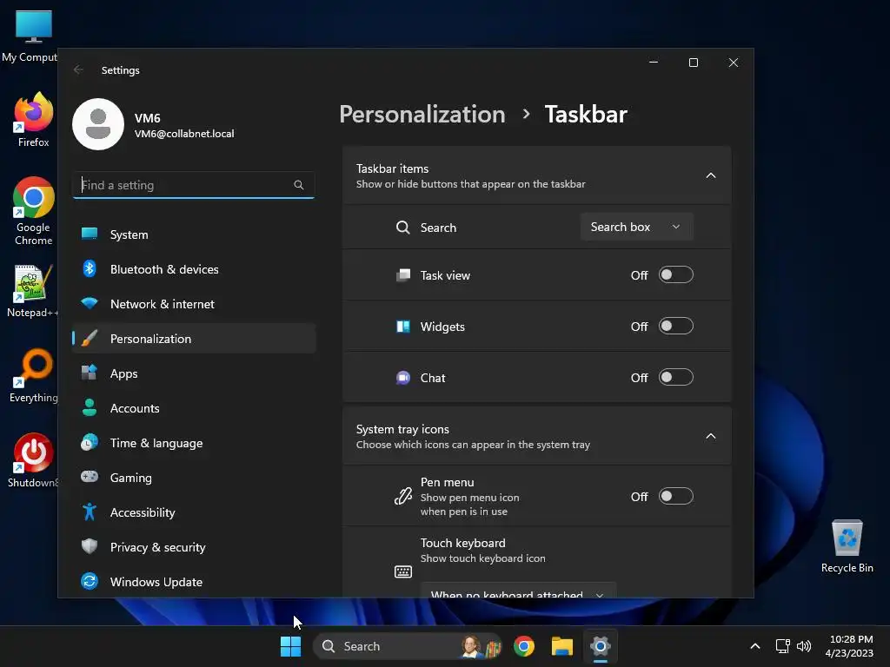Click the Touch keyboard icon
Viewport: 890px width, 667px height.
(403, 571)
